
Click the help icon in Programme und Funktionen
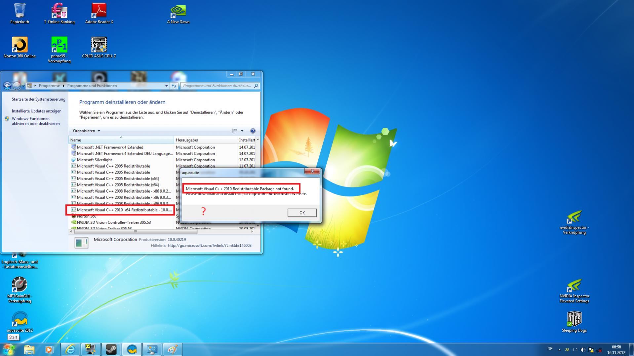(x=253, y=131)
